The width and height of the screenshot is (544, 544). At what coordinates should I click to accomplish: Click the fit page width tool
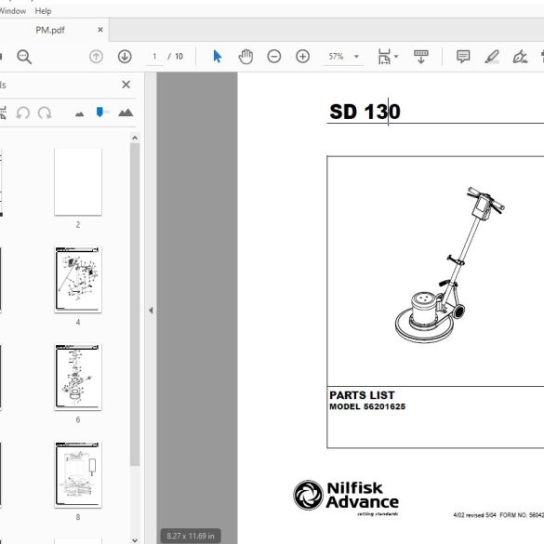pyautogui.click(x=384, y=57)
